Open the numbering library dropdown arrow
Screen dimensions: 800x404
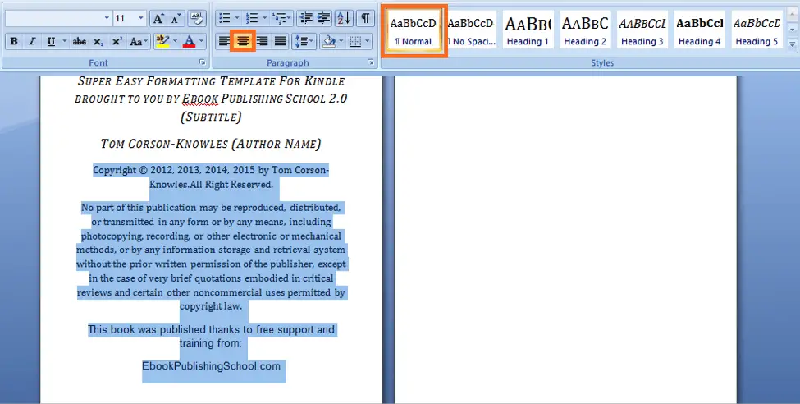(264, 19)
